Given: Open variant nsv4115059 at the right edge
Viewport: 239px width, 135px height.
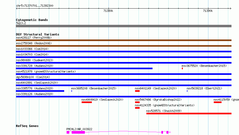Looking at the screenshot, I should (226, 100).
